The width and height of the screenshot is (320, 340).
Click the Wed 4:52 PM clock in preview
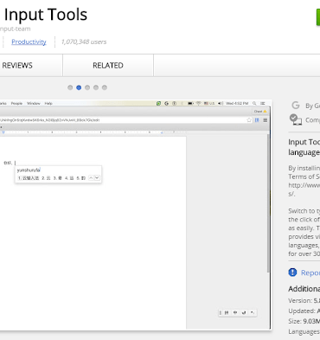click(237, 103)
